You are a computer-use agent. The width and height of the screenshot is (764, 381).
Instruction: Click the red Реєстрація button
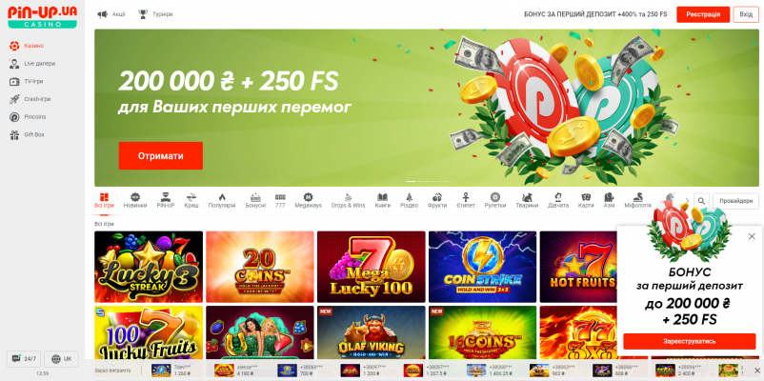(x=703, y=14)
